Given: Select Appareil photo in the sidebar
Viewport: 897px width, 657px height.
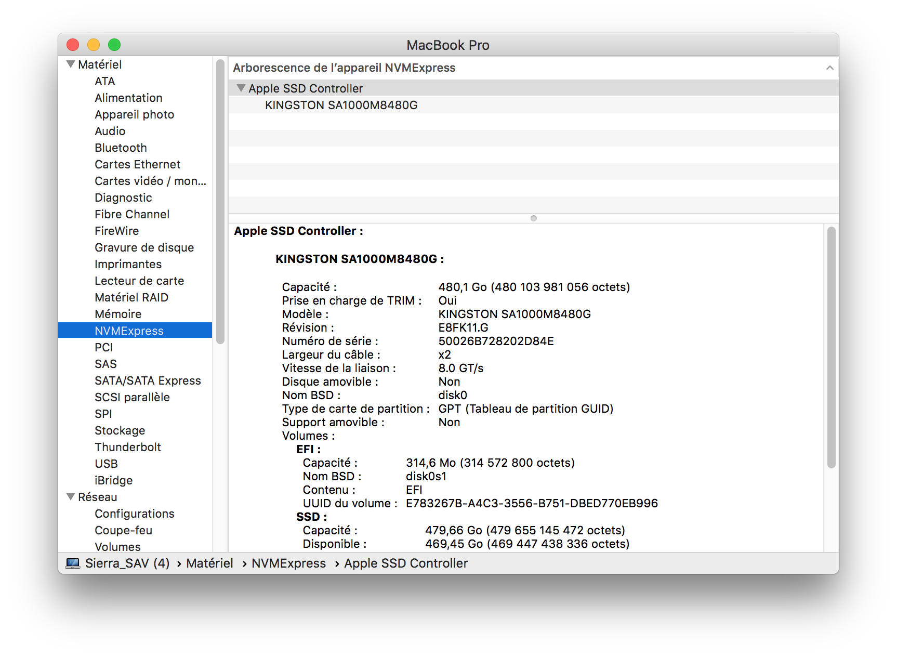Looking at the screenshot, I should (134, 114).
